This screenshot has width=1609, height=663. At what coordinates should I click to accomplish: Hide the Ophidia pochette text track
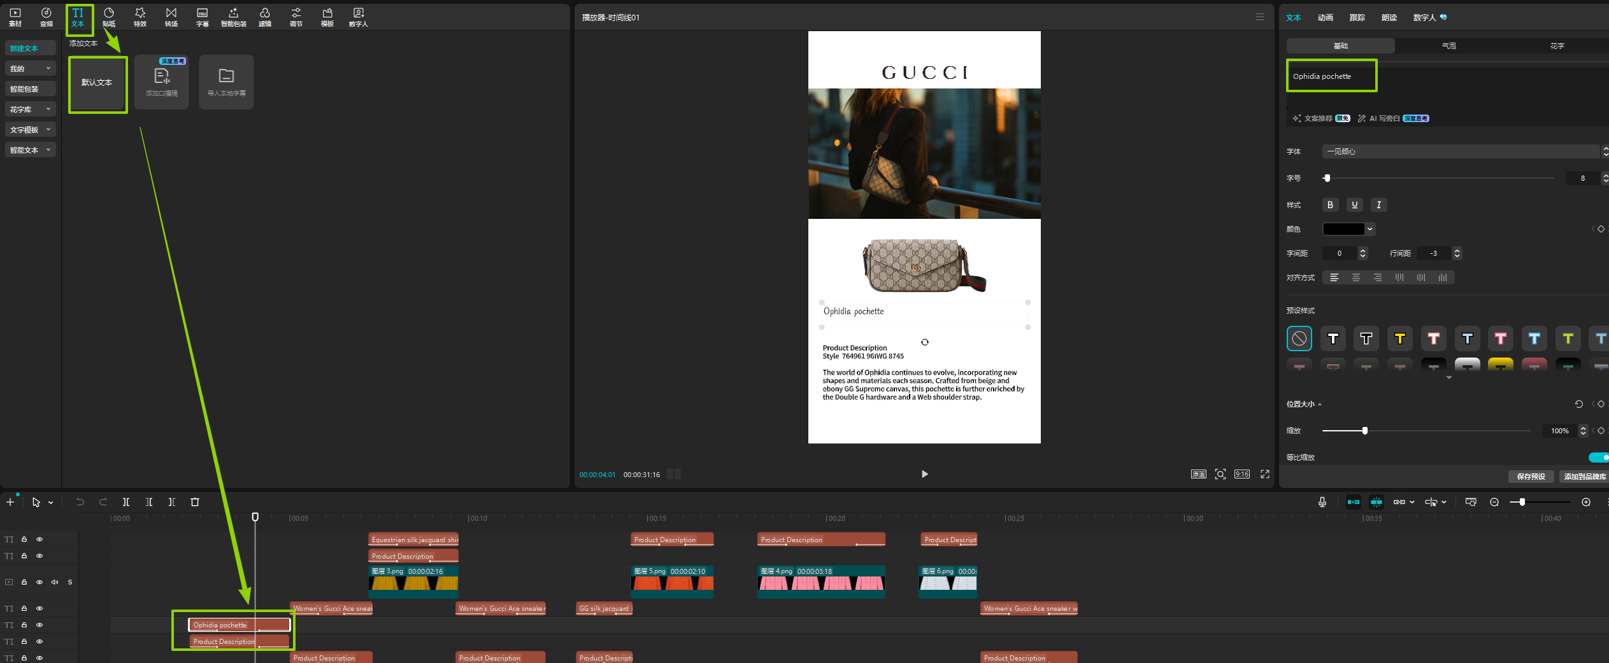point(39,625)
